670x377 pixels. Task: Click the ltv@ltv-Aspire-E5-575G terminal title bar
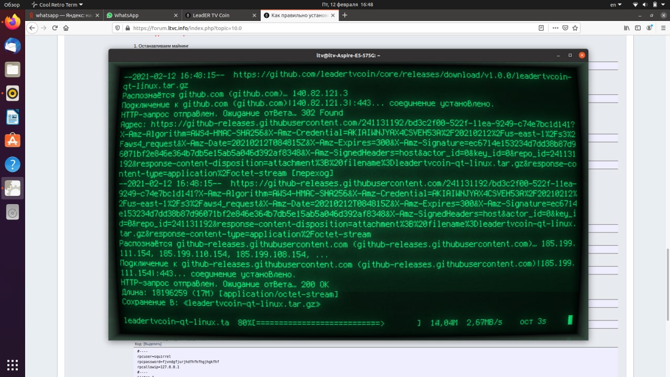coord(348,55)
